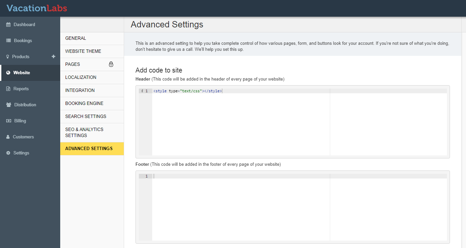
Task: Click the Distribution people icon
Action: coord(8,105)
